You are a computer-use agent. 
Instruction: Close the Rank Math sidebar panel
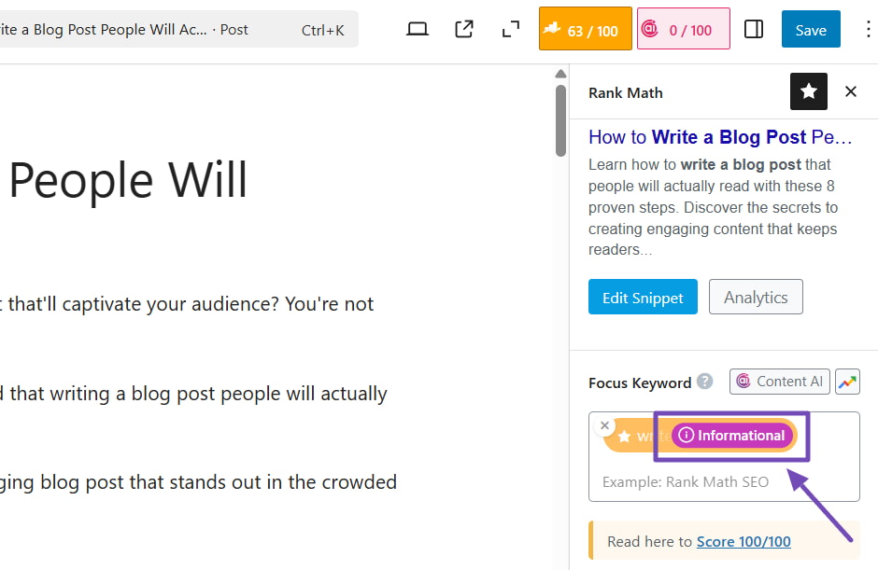click(851, 91)
